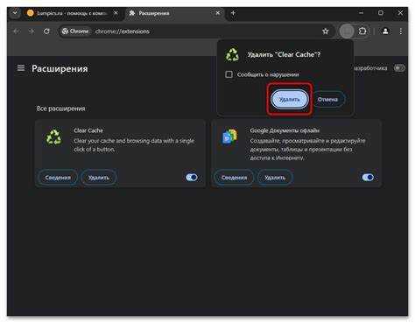
Task: Open the profile avatar icon
Action: [385, 31]
